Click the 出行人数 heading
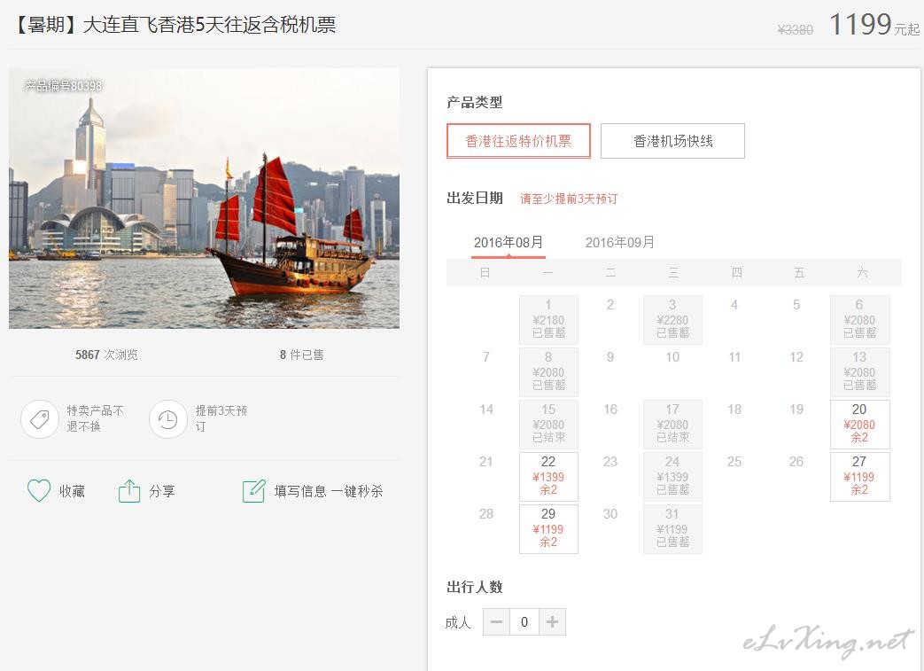This screenshot has height=671, width=924. [x=474, y=588]
